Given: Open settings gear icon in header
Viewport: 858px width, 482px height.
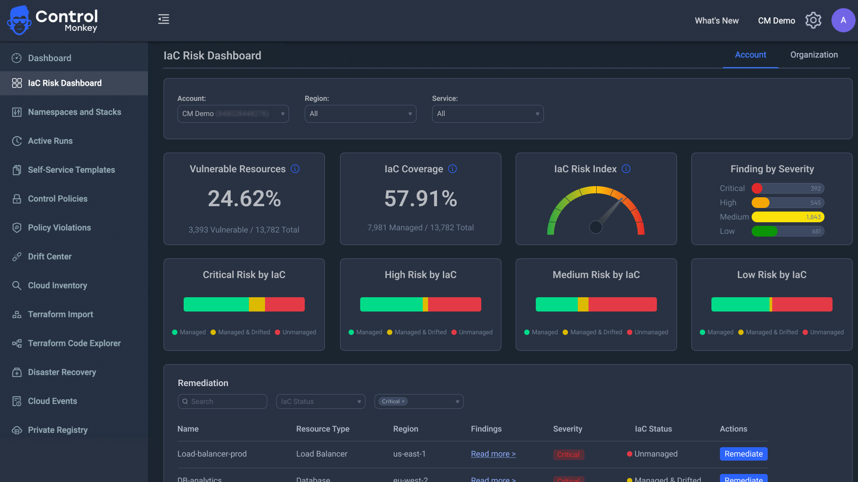Looking at the screenshot, I should coord(813,21).
